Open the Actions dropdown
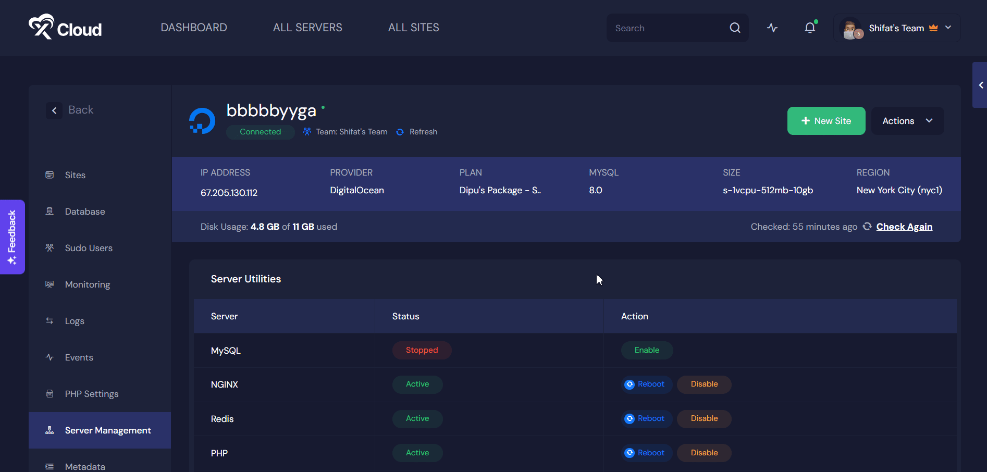 click(907, 120)
